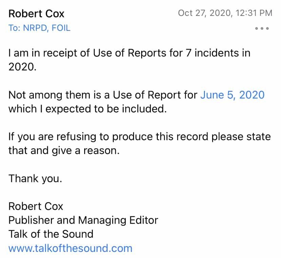Click 'which I expected to be included.' line
Image resolution: width=281 pixels, height=258 pixels.
[88, 109]
